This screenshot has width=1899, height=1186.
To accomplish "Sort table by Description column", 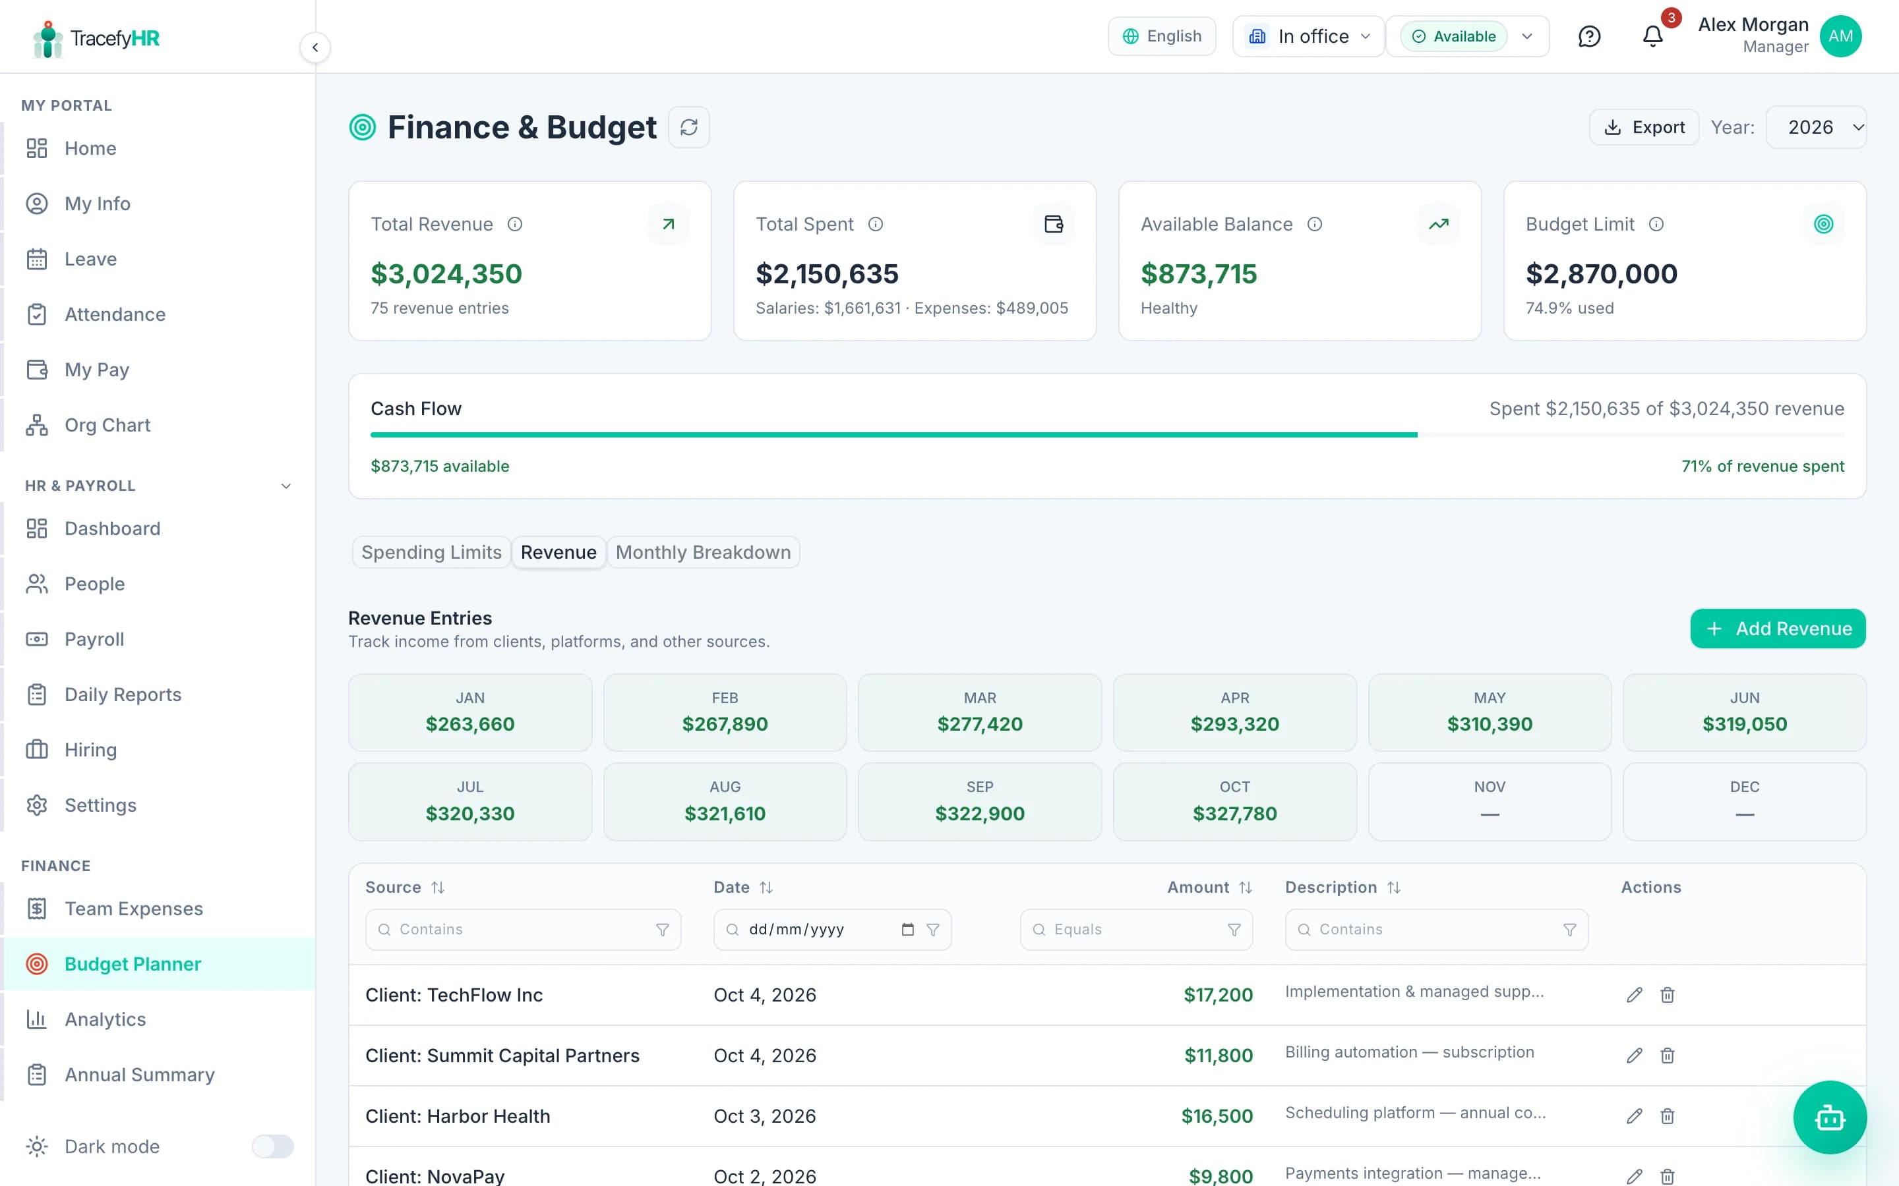I will pyautogui.click(x=1394, y=887).
